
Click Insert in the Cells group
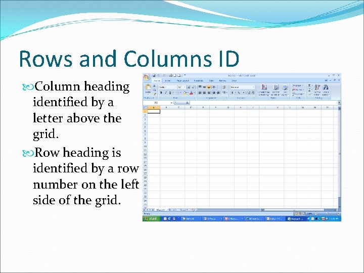pos(298,85)
